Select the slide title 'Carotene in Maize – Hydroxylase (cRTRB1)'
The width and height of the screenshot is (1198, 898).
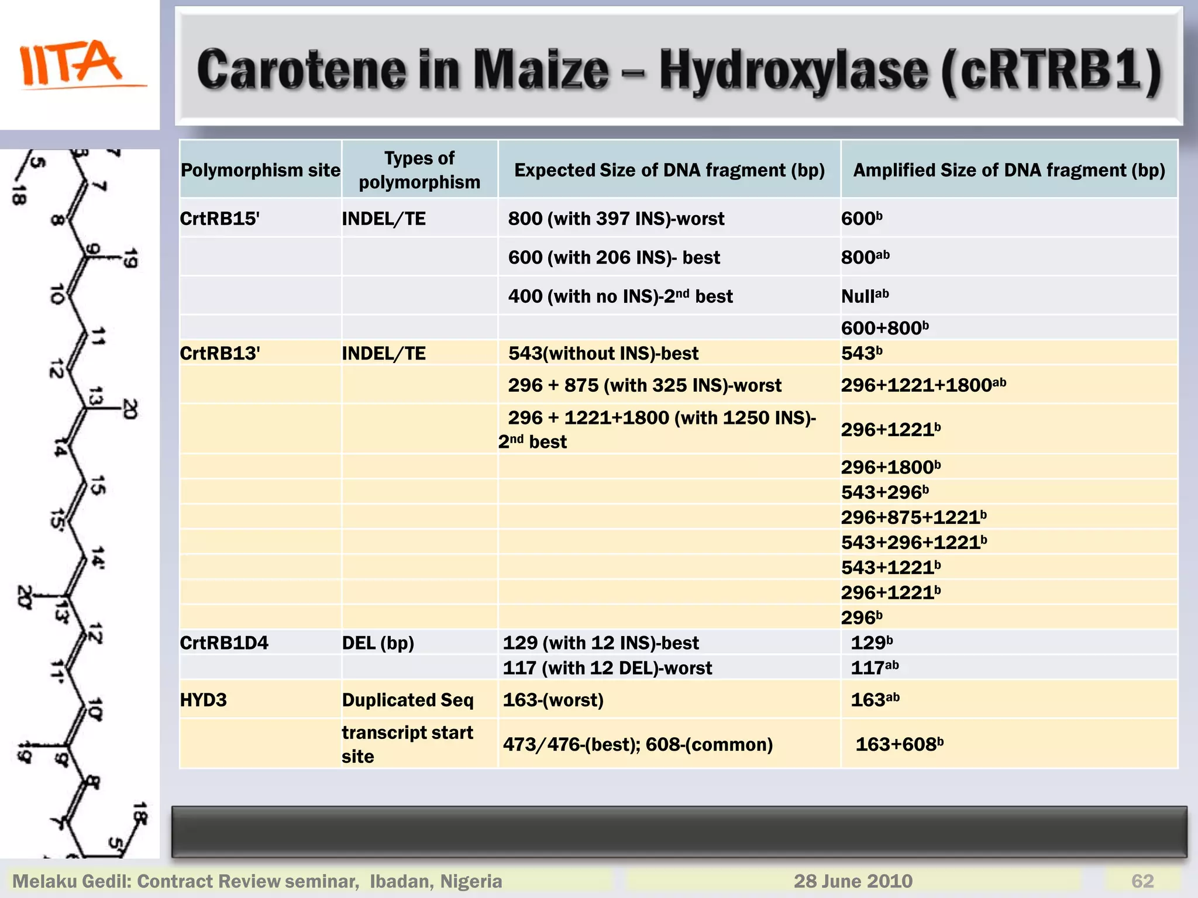point(679,70)
